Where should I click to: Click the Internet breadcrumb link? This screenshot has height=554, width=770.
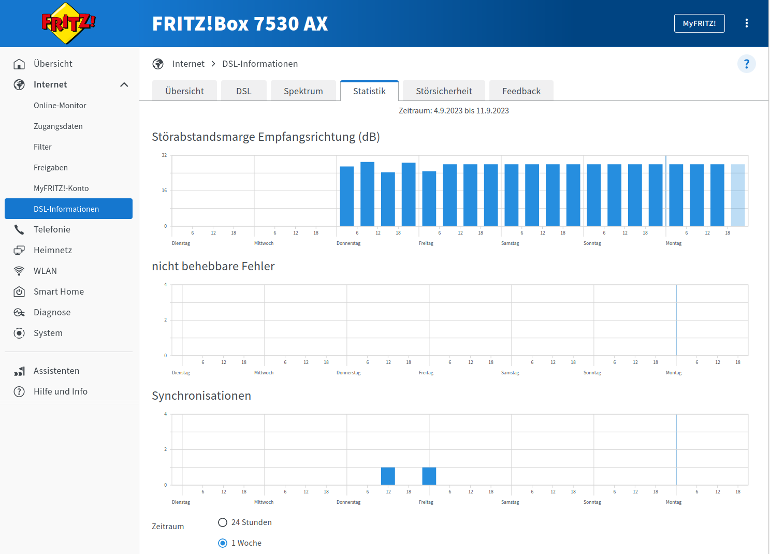tap(188, 64)
